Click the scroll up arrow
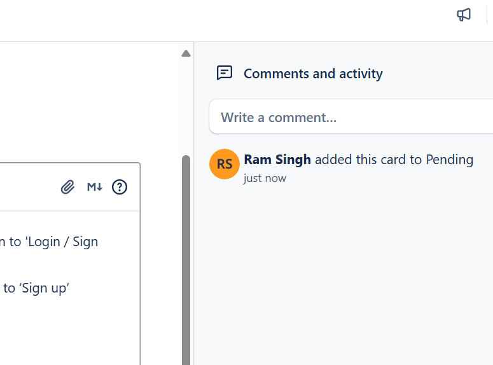 [186, 54]
